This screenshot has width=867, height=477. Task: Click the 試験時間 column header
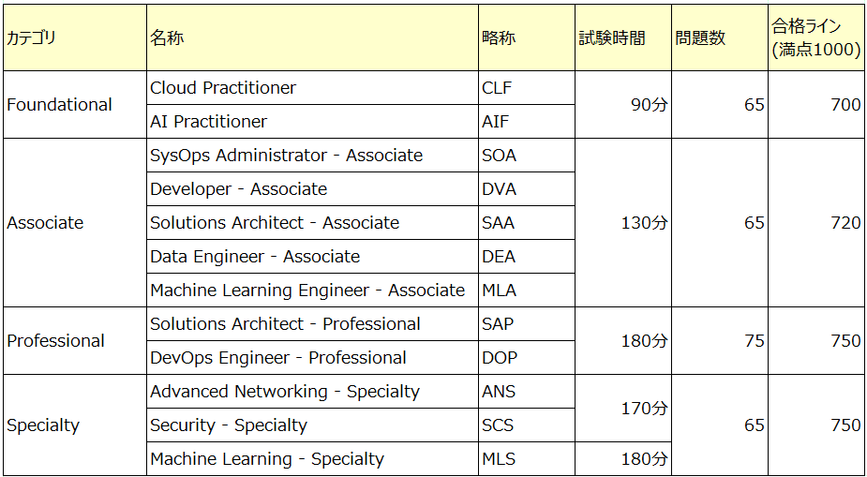click(623, 37)
